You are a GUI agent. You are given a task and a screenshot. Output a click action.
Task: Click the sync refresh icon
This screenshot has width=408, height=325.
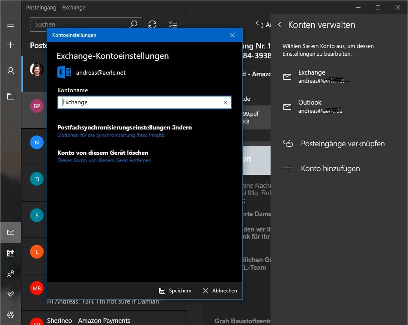[x=152, y=24]
